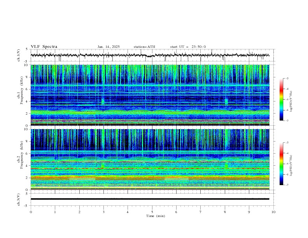Click time axis tick label '3'
308x238 pixels.
pyautogui.click(x=103, y=212)
